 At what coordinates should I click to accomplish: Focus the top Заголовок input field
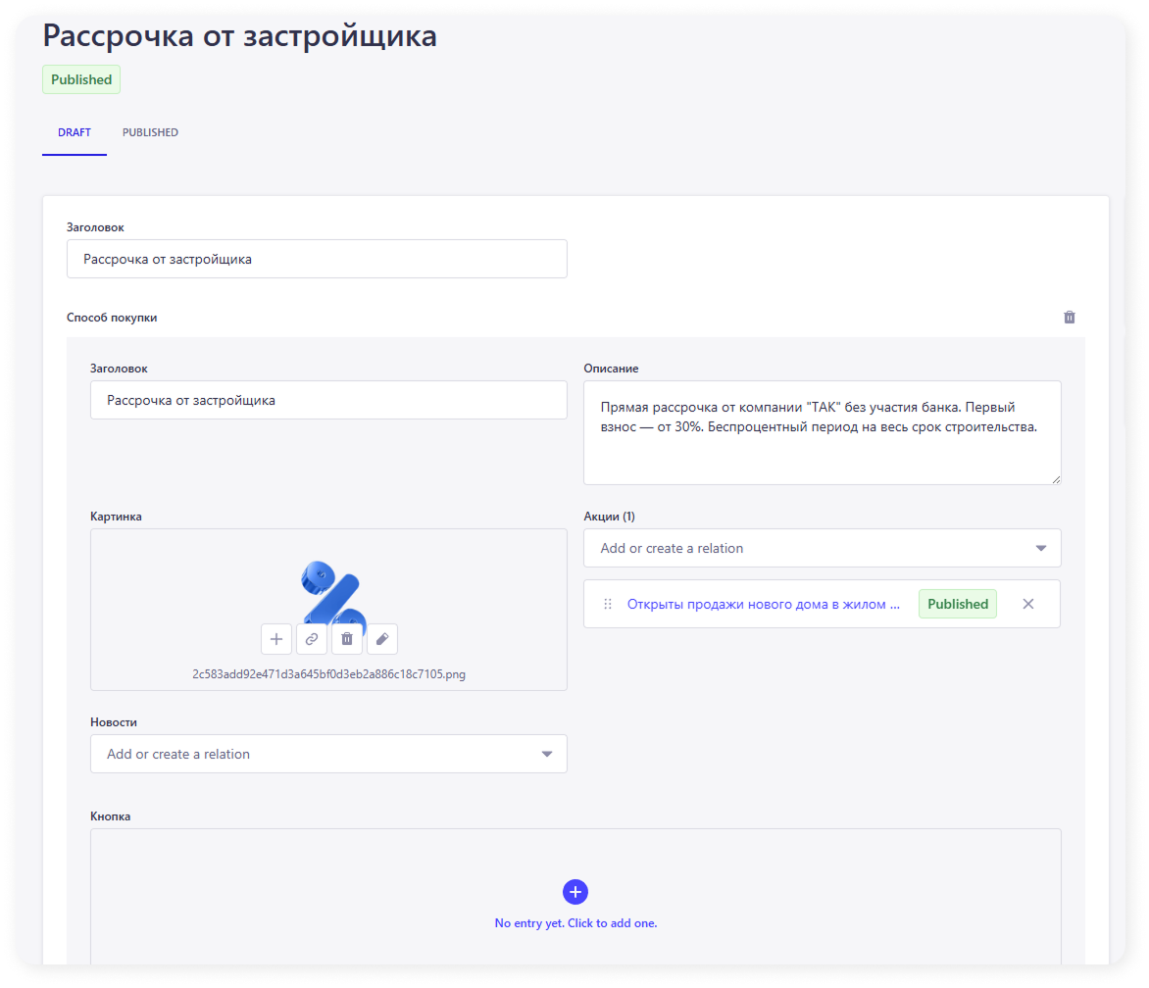[317, 260]
